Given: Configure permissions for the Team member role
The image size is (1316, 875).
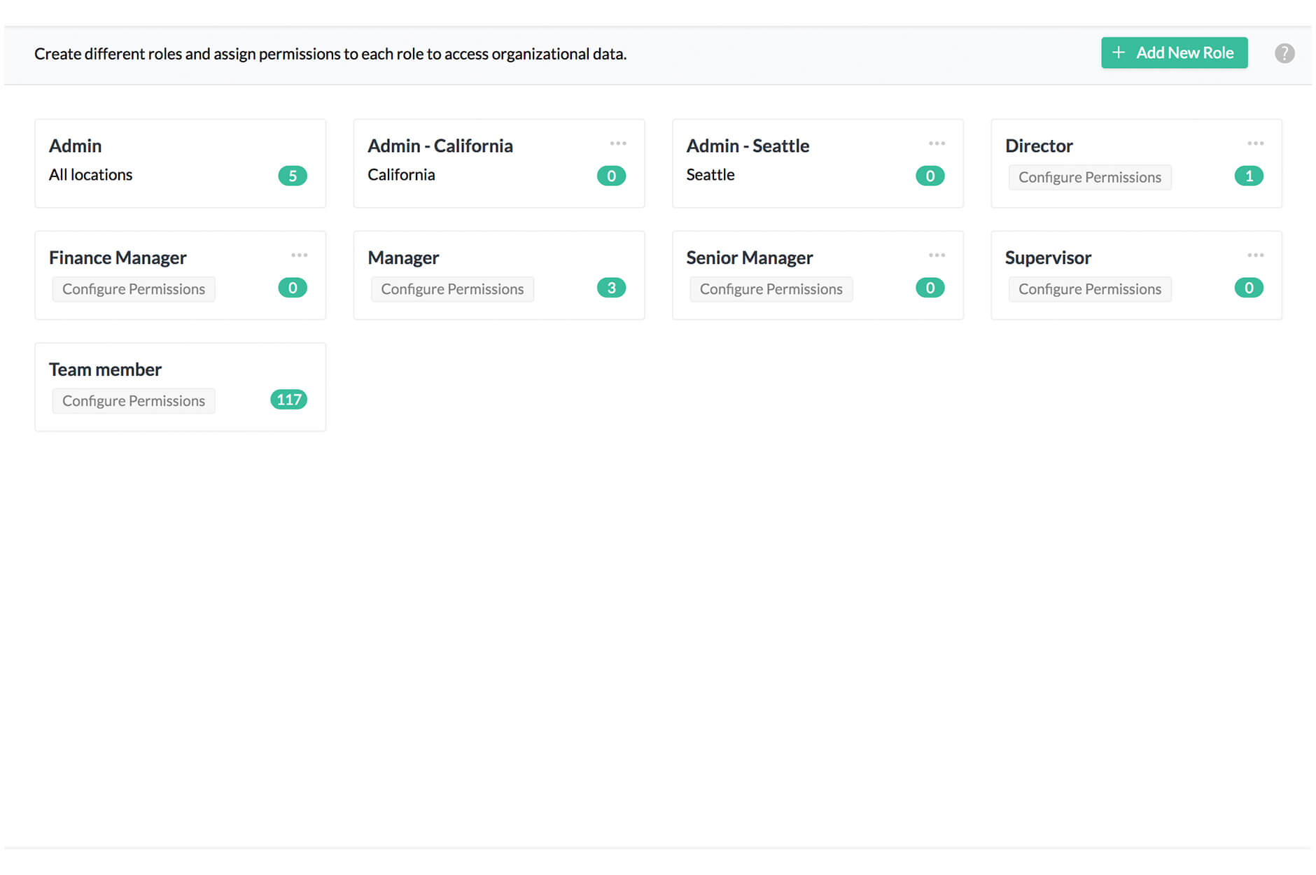Looking at the screenshot, I should pos(133,400).
